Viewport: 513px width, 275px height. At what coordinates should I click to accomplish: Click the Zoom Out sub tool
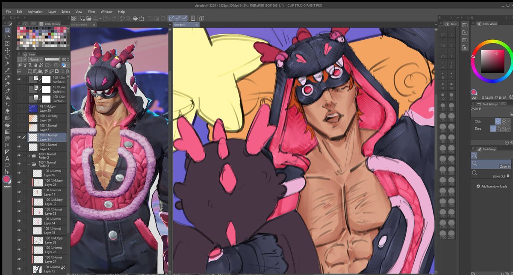tap(492, 173)
